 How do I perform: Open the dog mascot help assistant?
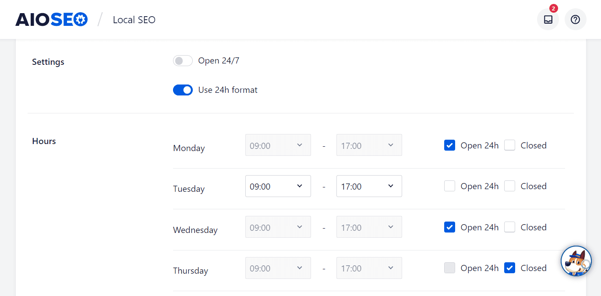click(x=576, y=261)
